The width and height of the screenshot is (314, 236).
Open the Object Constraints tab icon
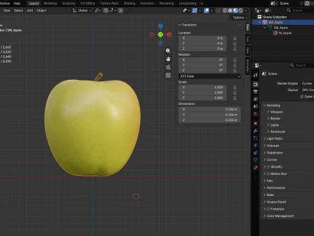tap(256, 153)
